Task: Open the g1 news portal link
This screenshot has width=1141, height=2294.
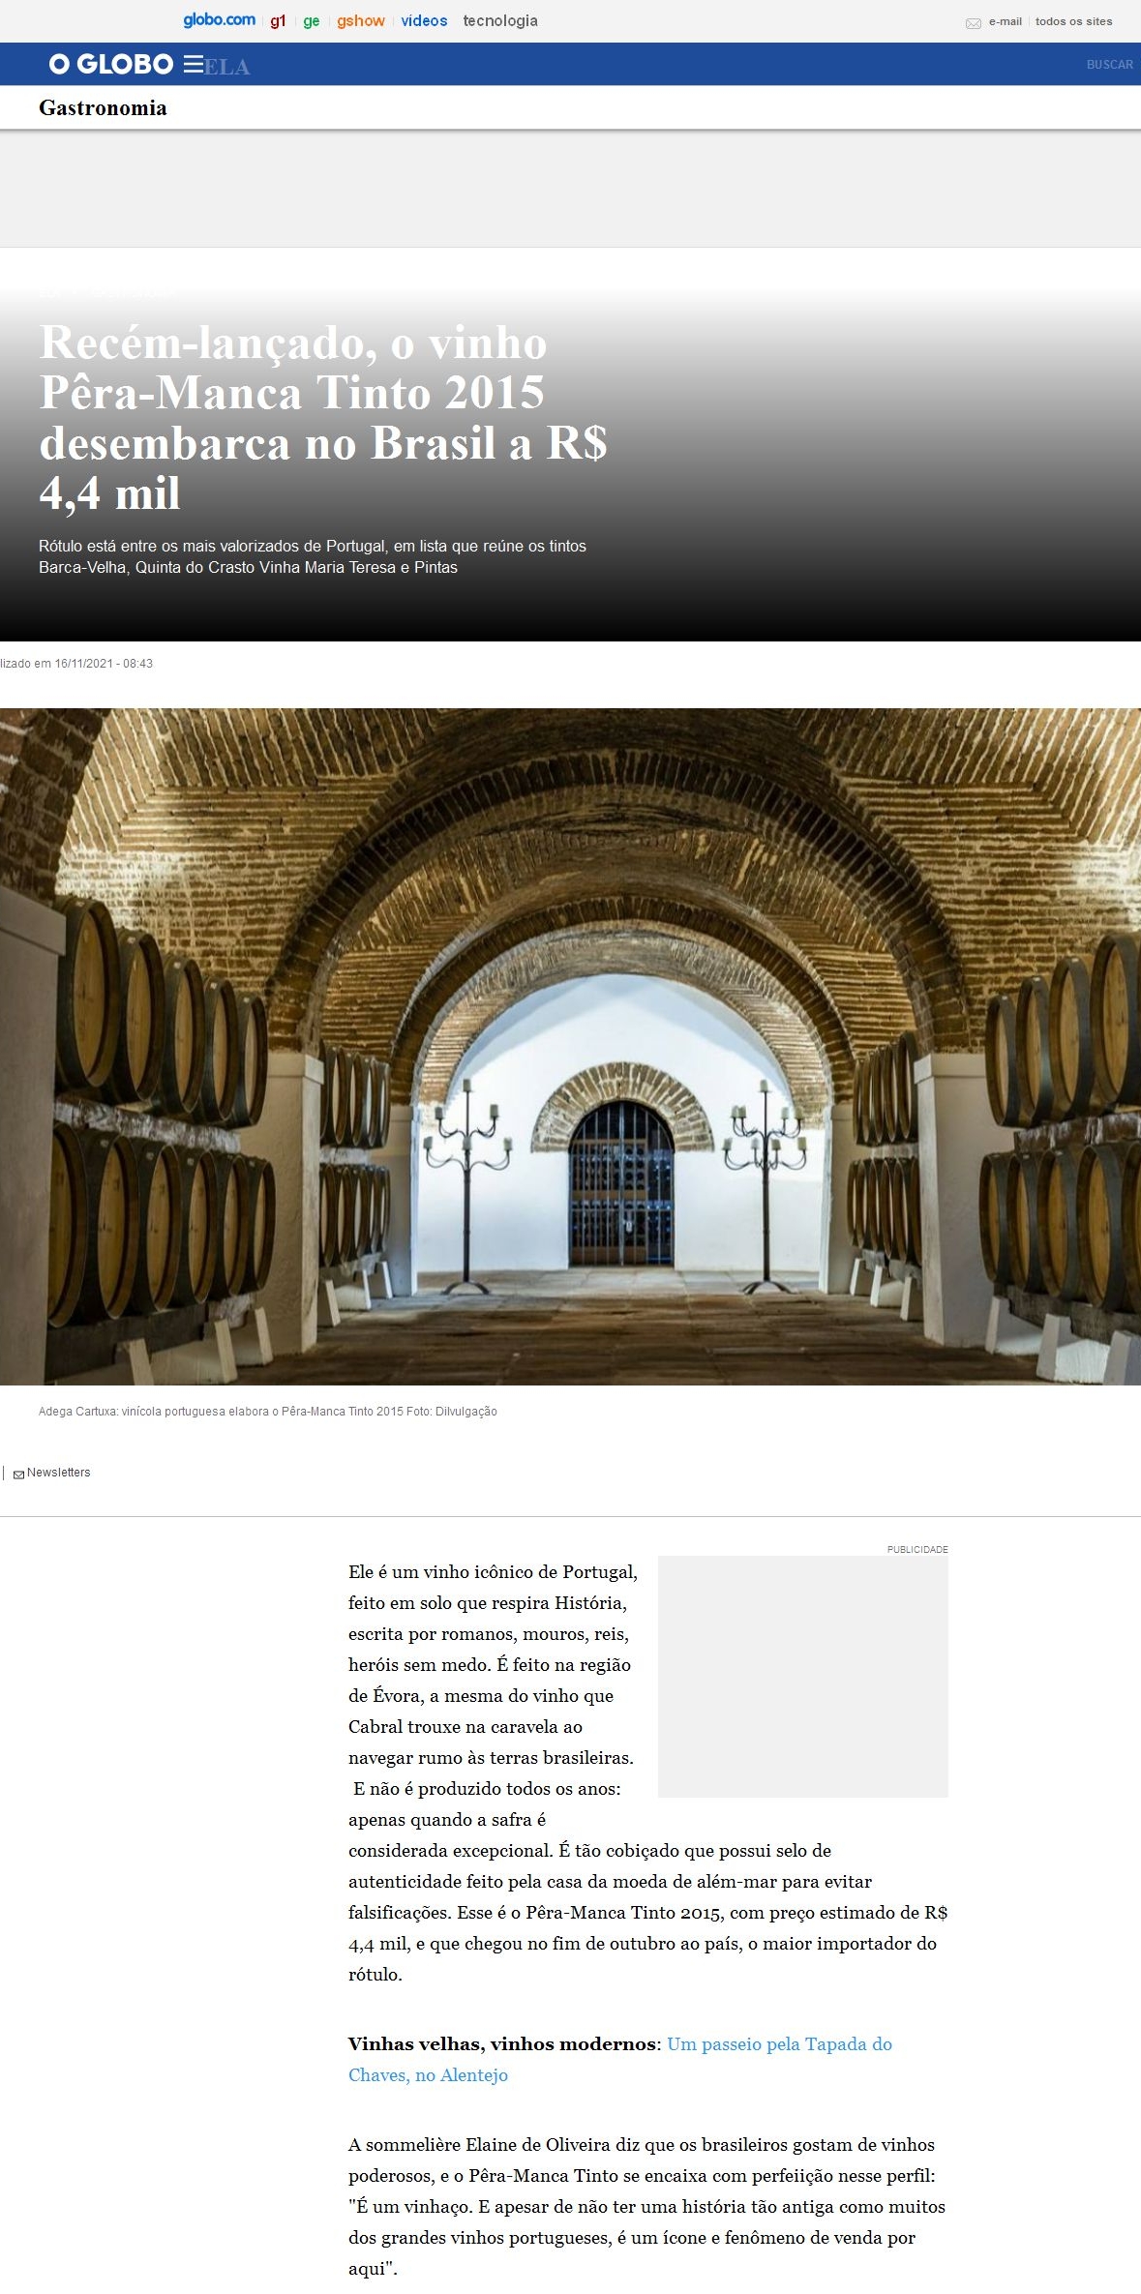Action: pos(278,21)
